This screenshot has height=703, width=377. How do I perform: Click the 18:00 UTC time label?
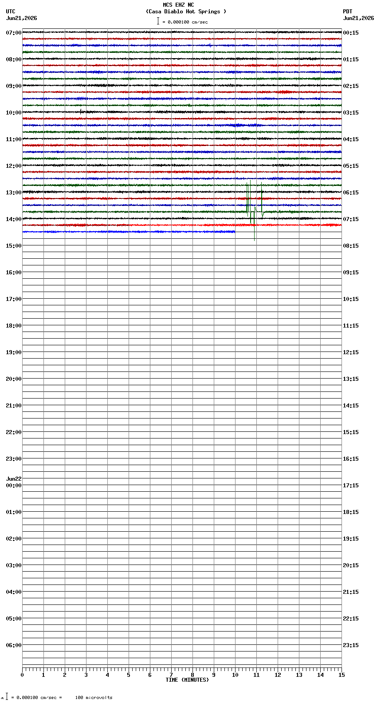[x=14, y=326]
